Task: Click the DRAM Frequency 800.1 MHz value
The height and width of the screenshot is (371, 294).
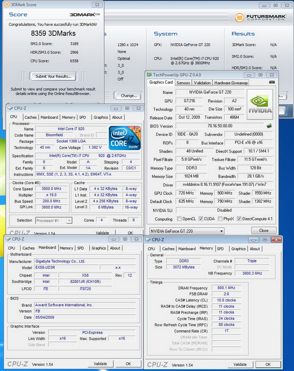Action: click(226, 288)
